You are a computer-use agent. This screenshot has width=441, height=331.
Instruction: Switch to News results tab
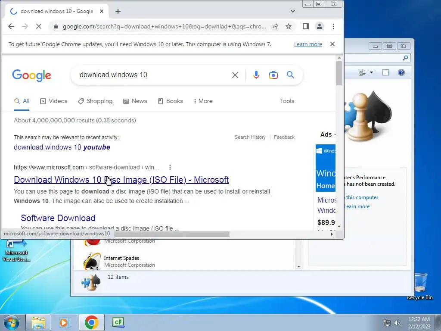(135, 101)
